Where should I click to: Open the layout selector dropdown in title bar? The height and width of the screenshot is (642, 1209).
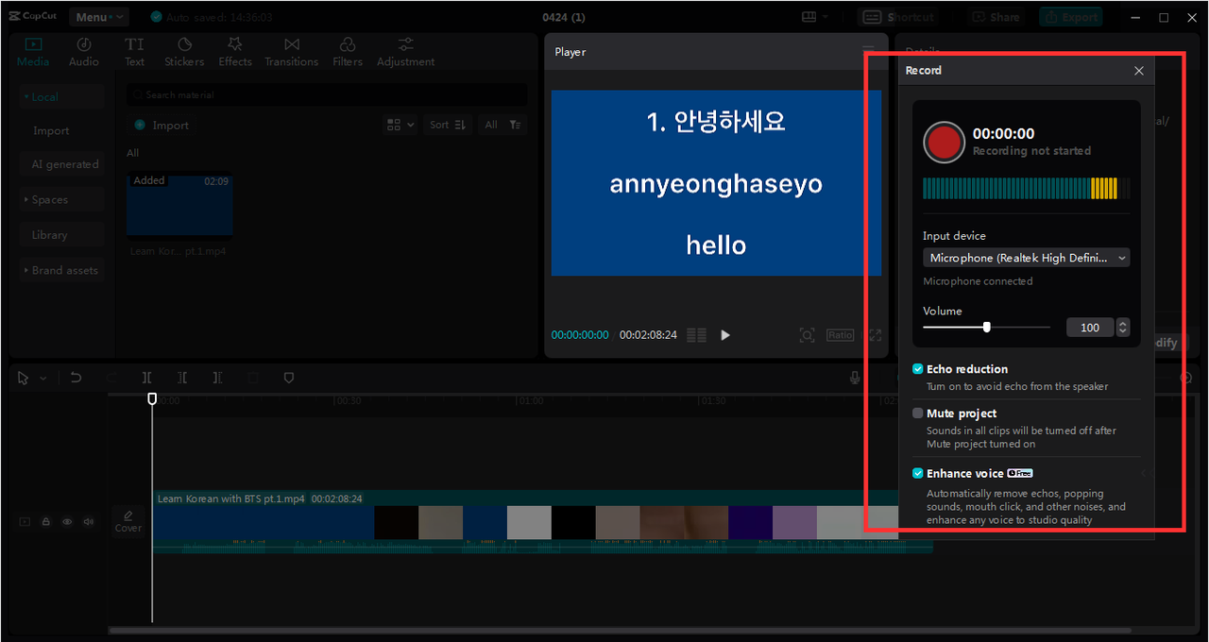pyautogui.click(x=814, y=17)
